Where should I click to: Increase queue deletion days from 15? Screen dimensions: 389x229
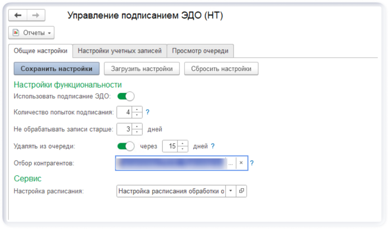(184, 144)
